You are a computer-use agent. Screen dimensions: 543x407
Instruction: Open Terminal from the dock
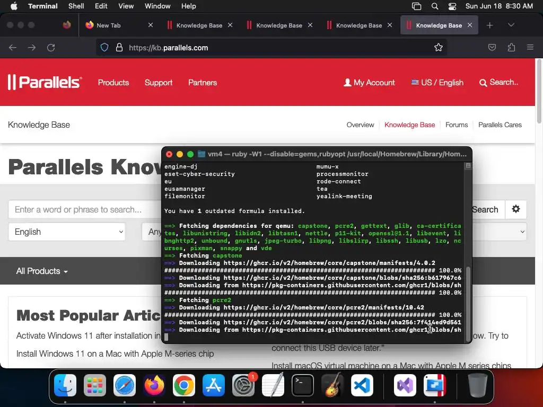[303, 385]
